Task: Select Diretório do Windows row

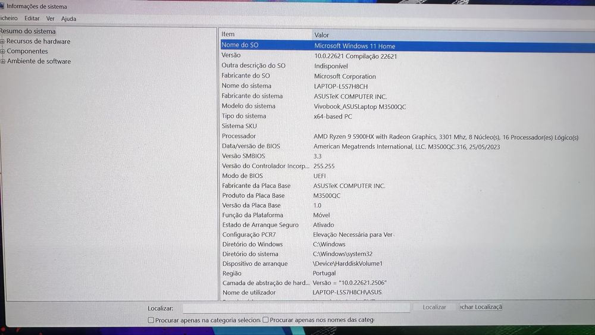Action: point(408,245)
